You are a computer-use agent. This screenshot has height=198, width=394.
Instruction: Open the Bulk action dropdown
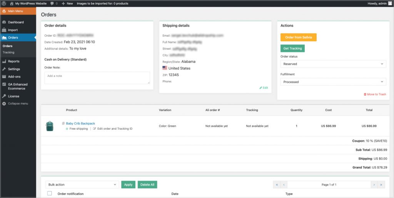[x=82, y=185]
